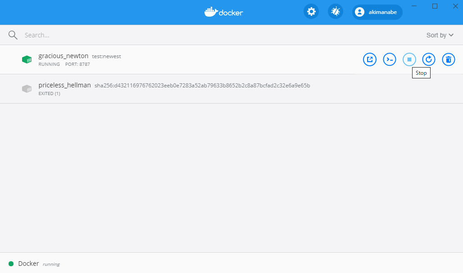Select the priceless_hellman container name
Viewport: 463px width, 273px height.
point(65,85)
